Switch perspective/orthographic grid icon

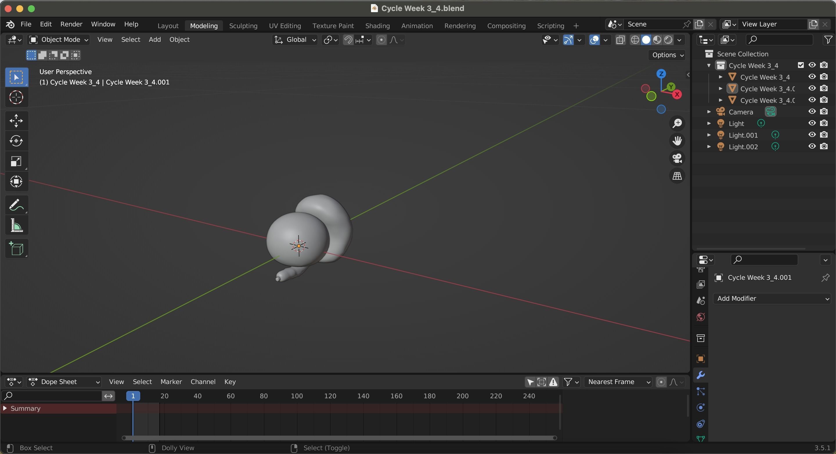677,176
